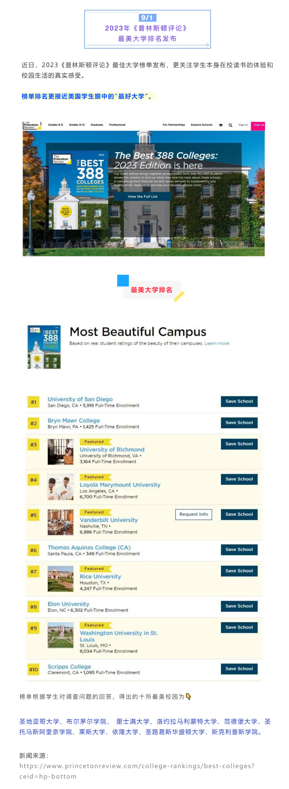Open the princetonreview.com source URL
Viewport: 289px width, 789px height.
click(137, 771)
